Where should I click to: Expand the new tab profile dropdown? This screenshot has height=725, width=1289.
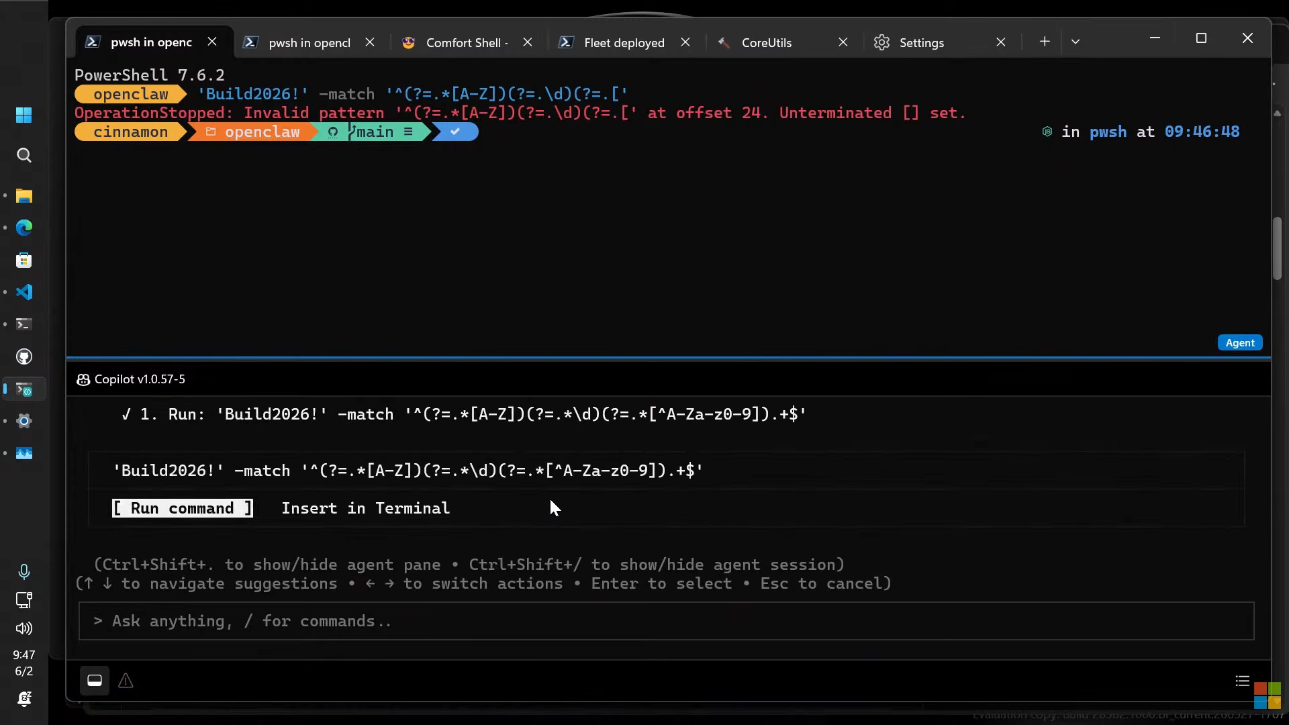click(x=1076, y=42)
